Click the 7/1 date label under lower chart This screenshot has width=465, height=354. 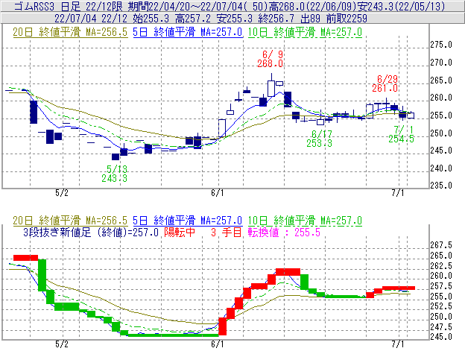[x=398, y=344]
